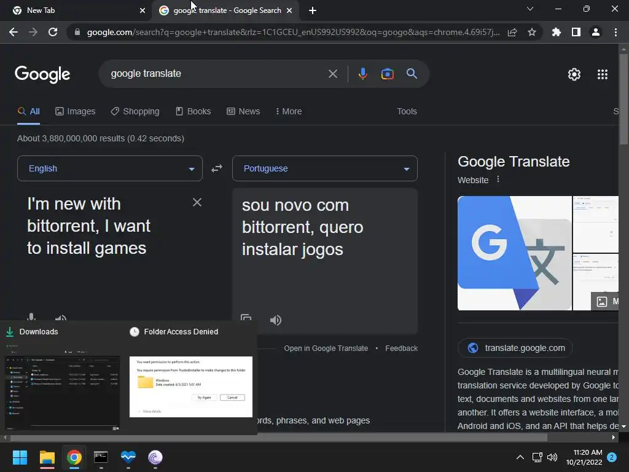Search by image with camera icon

pyautogui.click(x=387, y=74)
